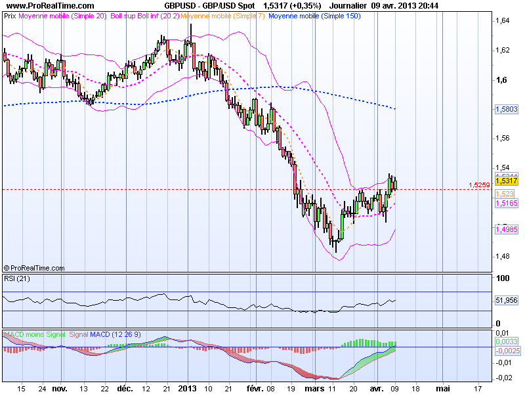
Task: Select the orange 1,523 value tag
Action: pos(505,194)
